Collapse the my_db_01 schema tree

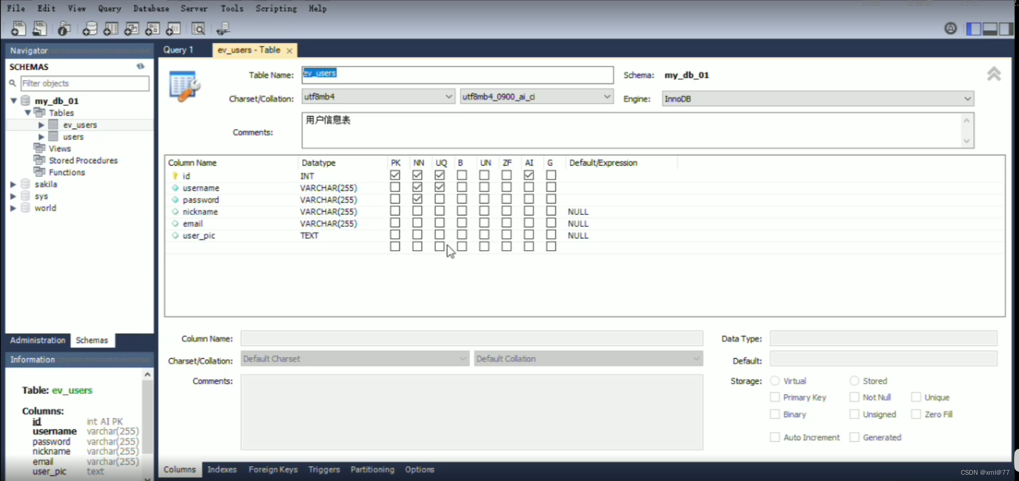[13, 101]
